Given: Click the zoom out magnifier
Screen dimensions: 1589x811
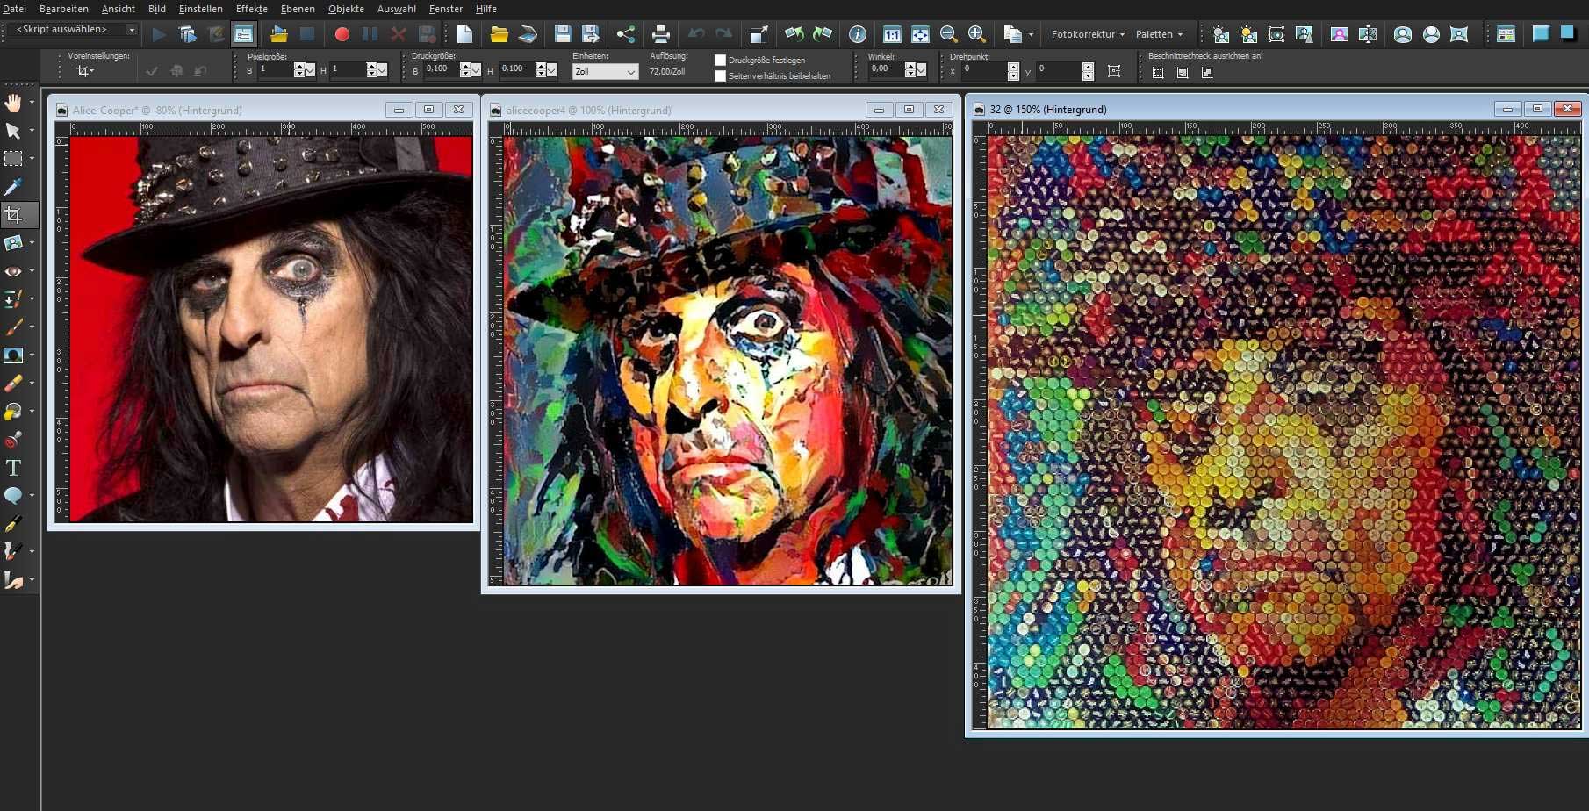Looking at the screenshot, I should [x=948, y=34].
